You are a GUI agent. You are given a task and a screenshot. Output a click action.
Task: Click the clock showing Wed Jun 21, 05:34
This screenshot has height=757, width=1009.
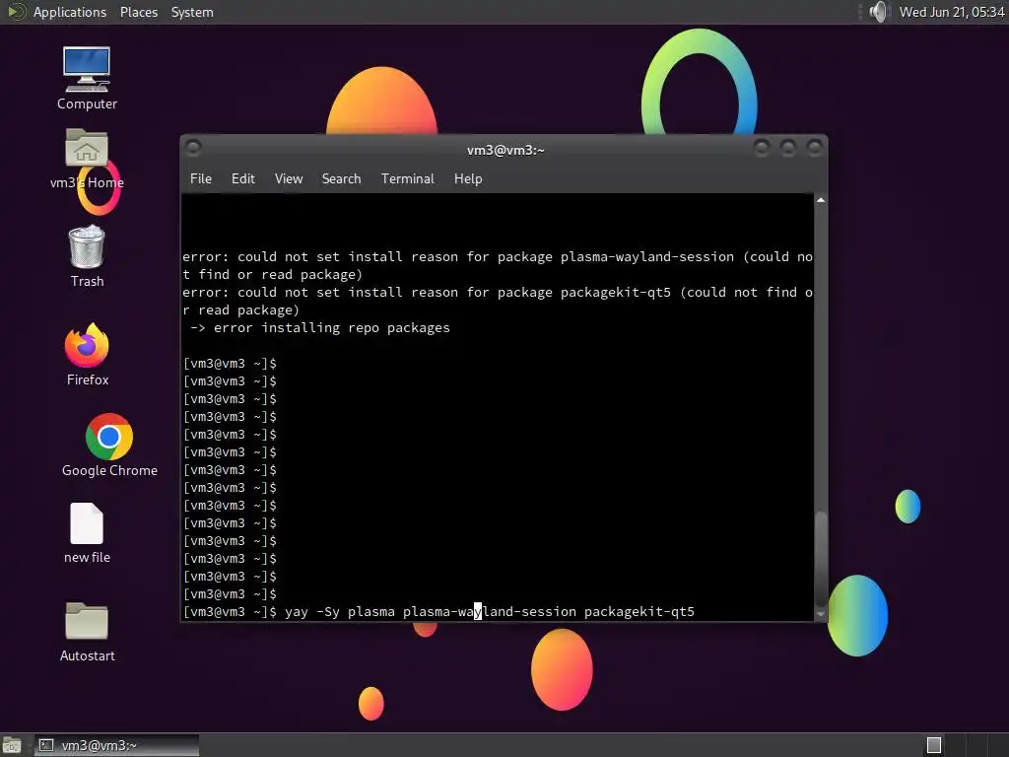[x=952, y=12]
